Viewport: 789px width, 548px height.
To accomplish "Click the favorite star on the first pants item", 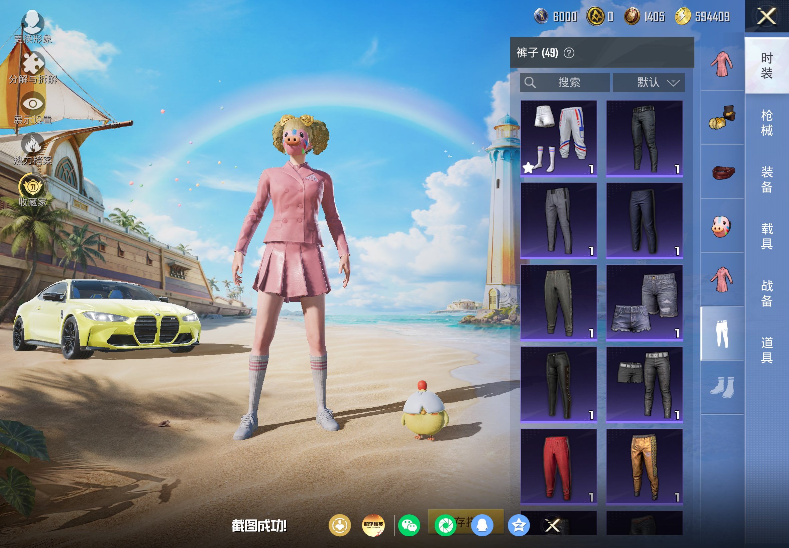I will click(528, 168).
